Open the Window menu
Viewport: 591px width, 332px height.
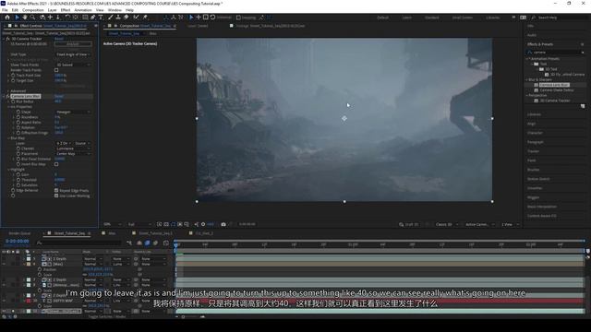(x=115, y=10)
